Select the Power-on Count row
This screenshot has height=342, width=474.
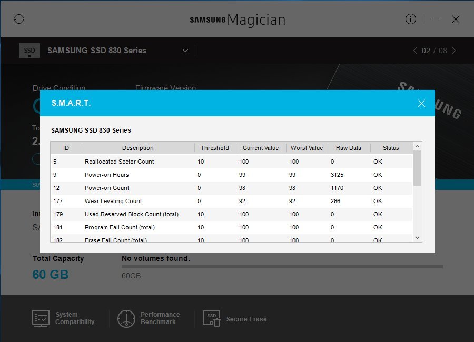click(231, 188)
